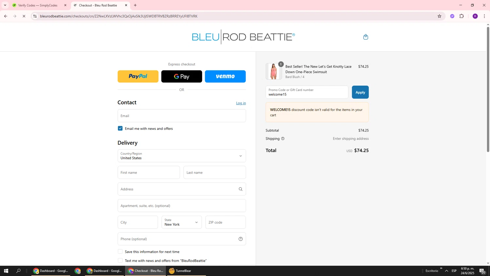
Task: Focus the City field
Action: [138, 222]
